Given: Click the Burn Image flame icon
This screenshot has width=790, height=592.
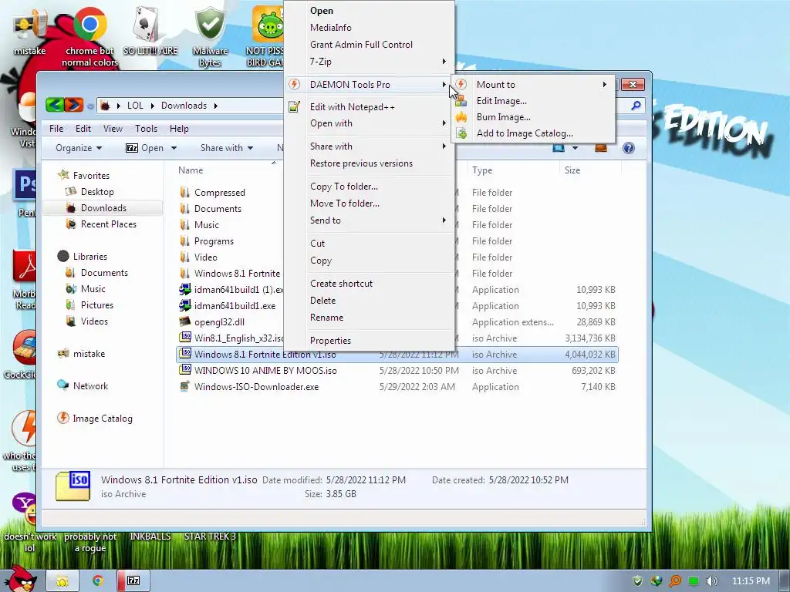Looking at the screenshot, I should (x=461, y=117).
